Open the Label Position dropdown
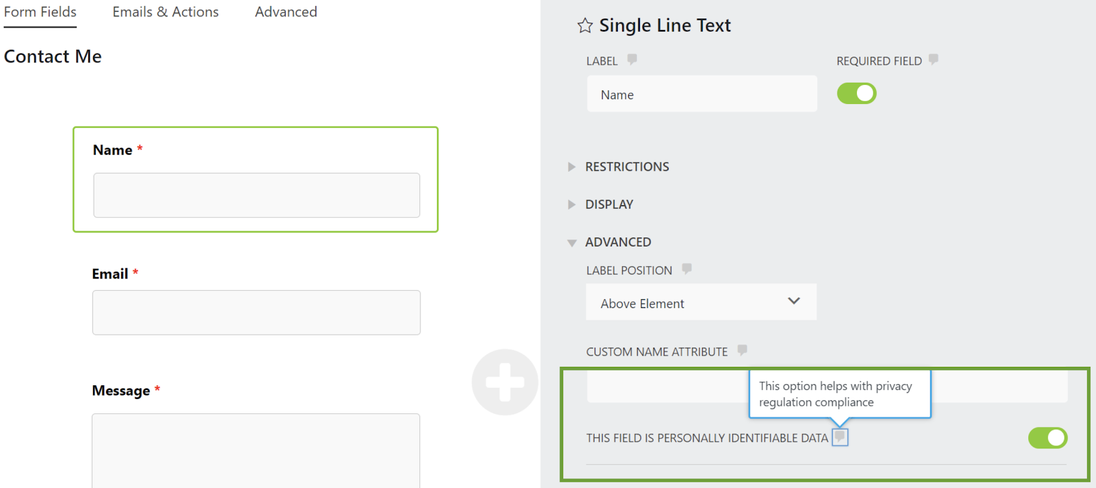The width and height of the screenshot is (1096, 488). [701, 303]
